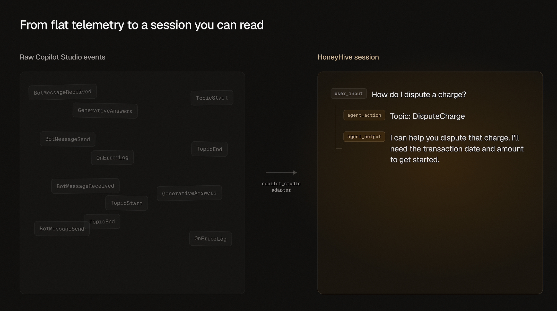Screen dimensions: 557x311
Task: Click the user_input tag in HoneyHive session
Action: point(349,94)
